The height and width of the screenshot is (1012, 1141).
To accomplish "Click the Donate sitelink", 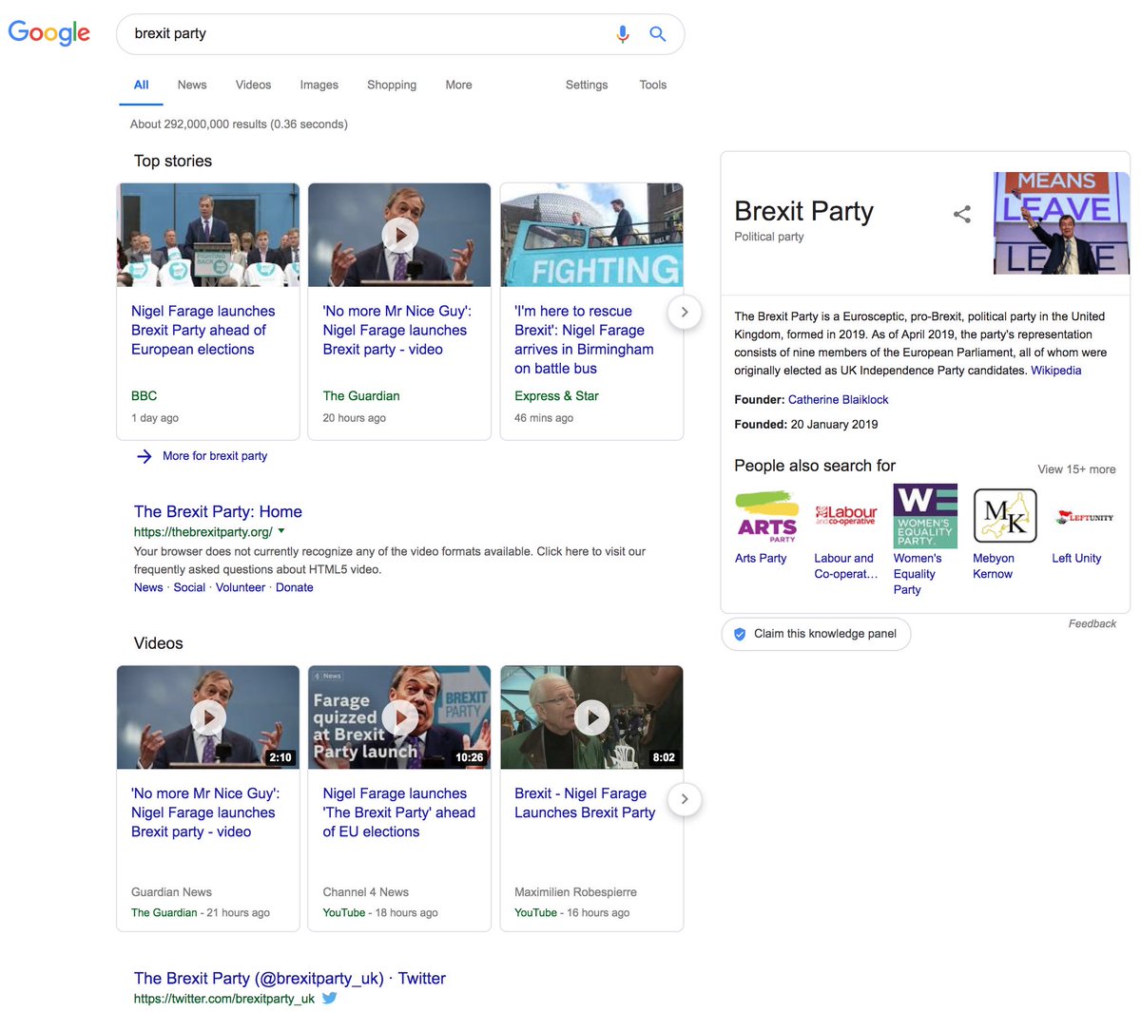I will coord(295,587).
